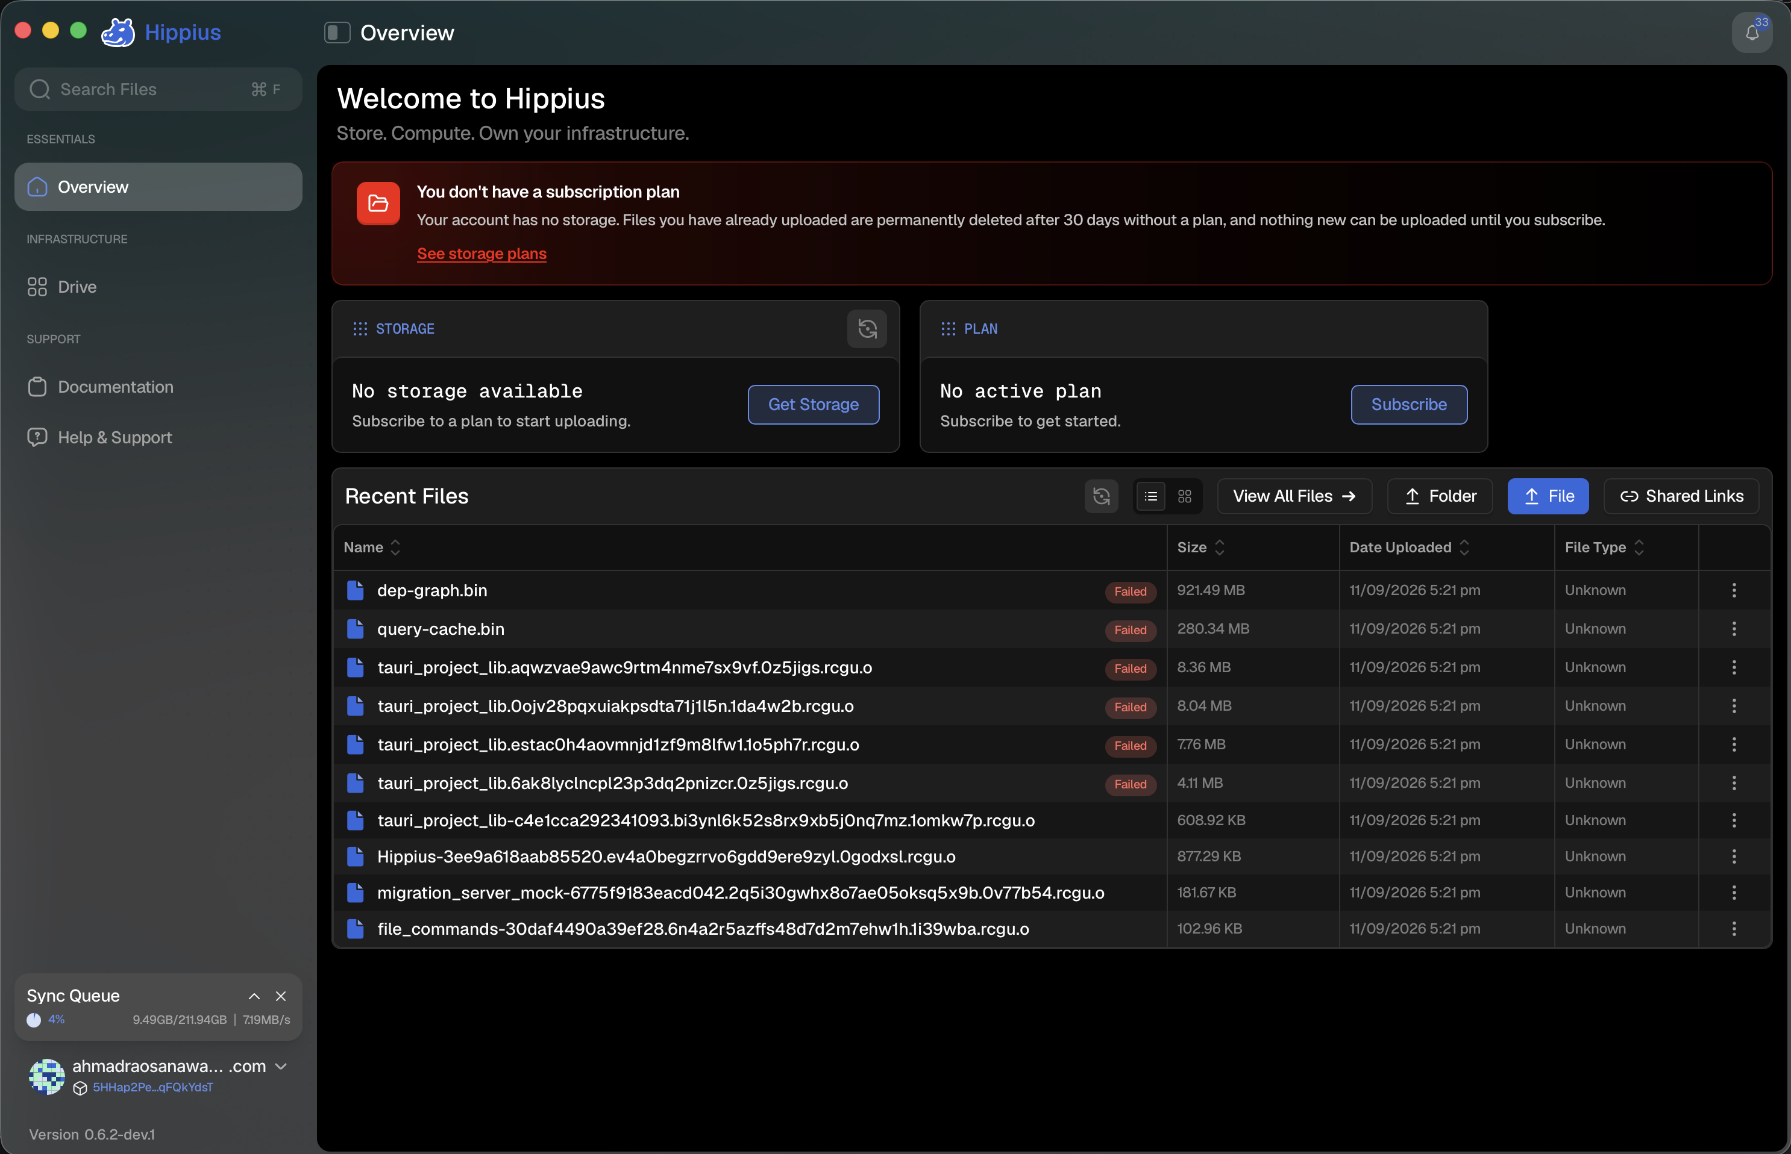This screenshot has height=1154, width=1791.
Task: Click the file icon for query-cache.bin
Action: coord(356,629)
